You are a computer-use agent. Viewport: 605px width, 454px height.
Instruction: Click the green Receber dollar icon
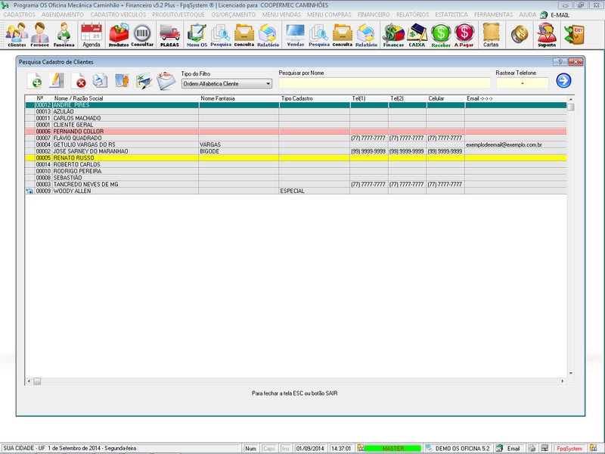click(441, 35)
